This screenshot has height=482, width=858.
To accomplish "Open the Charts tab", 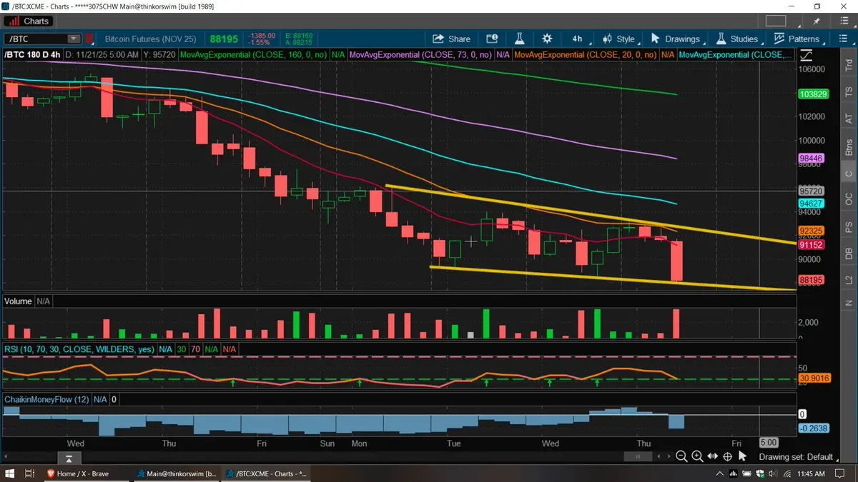I will pos(29,21).
